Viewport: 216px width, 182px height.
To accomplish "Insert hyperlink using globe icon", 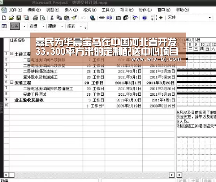I will pos(93,18).
